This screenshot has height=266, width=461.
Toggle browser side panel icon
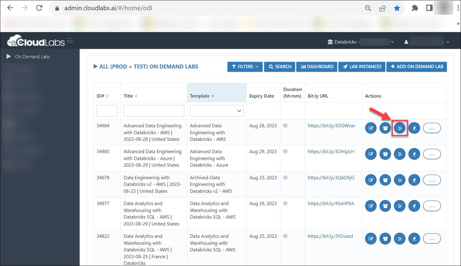pos(429,8)
